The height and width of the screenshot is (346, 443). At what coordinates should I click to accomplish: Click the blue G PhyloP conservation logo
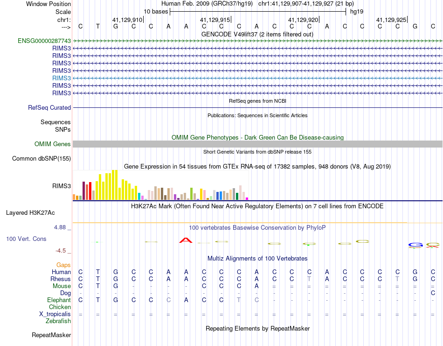tap(415, 245)
